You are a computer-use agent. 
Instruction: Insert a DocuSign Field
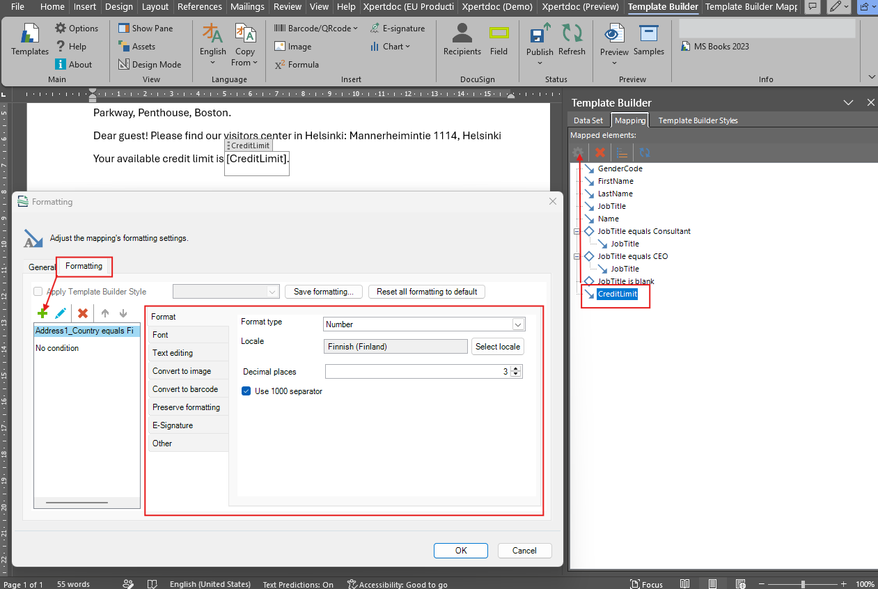pyautogui.click(x=499, y=40)
